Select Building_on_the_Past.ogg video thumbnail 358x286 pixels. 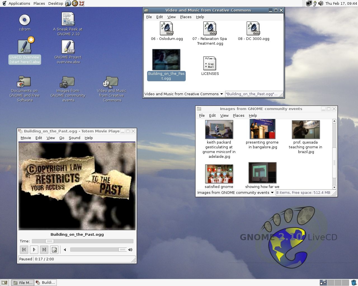(166, 60)
